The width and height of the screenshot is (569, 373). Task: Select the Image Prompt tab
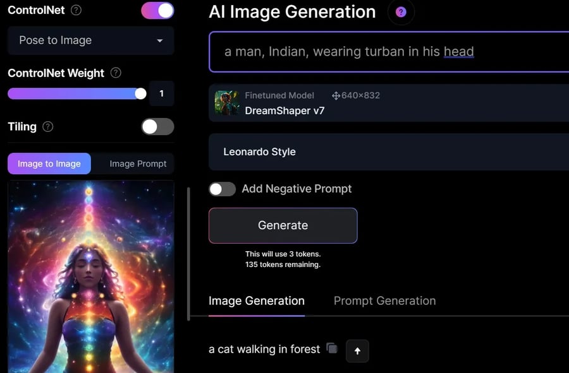tap(138, 163)
